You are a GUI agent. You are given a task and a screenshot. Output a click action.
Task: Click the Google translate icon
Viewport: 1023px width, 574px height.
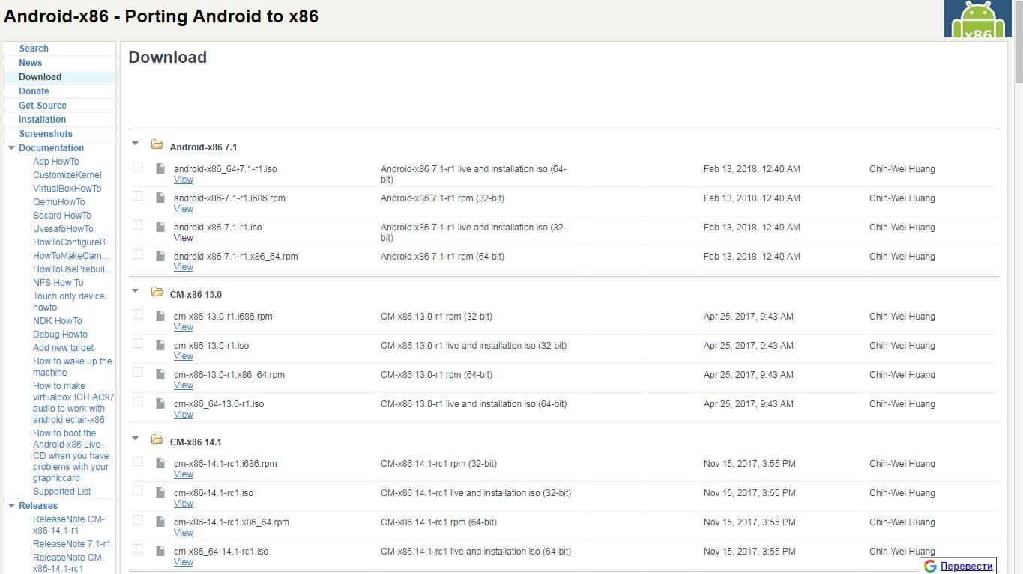point(930,566)
